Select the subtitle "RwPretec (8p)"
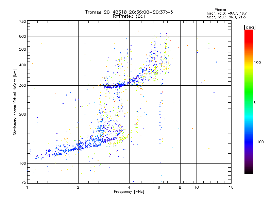 [129, 16]
